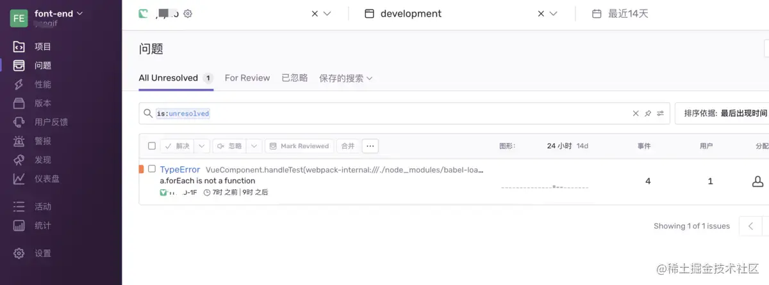Open the more actions ellipsis menu
This screenshot has width=769, height=285.
point(370,146)
